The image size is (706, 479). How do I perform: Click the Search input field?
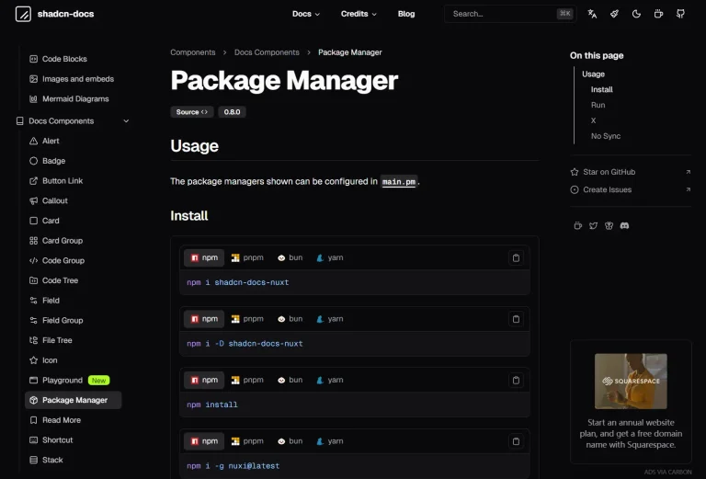510,14
